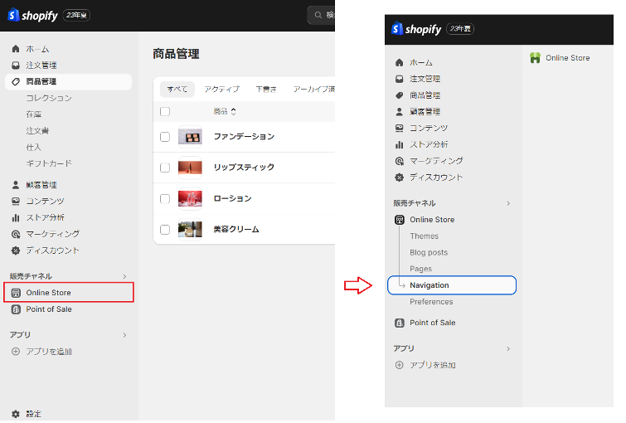Switch to 下書き tab

point(266,89)
